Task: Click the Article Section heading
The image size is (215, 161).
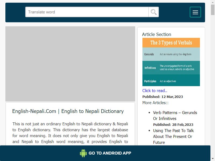Action: tap(157, 34)
